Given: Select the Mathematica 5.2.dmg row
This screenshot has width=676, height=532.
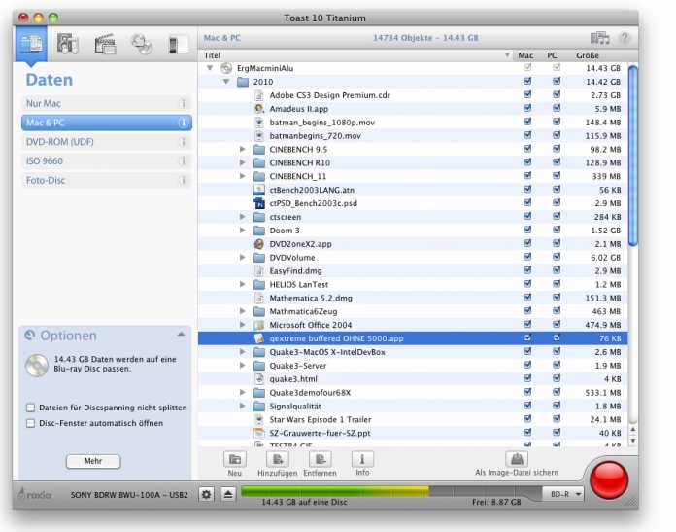Looking at the screenshot, I should coord(413,298).
